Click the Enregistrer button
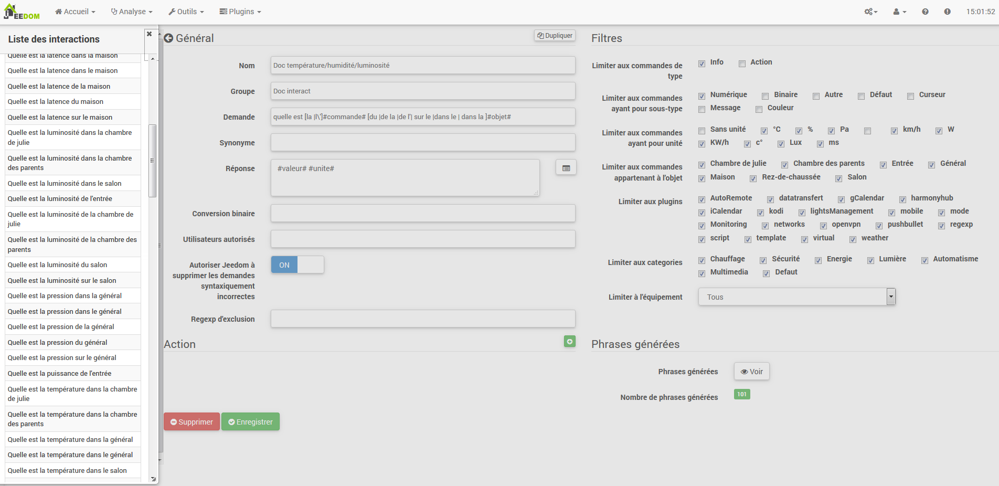999x486 pixels. pyautogui.click(x=250, y=422)
